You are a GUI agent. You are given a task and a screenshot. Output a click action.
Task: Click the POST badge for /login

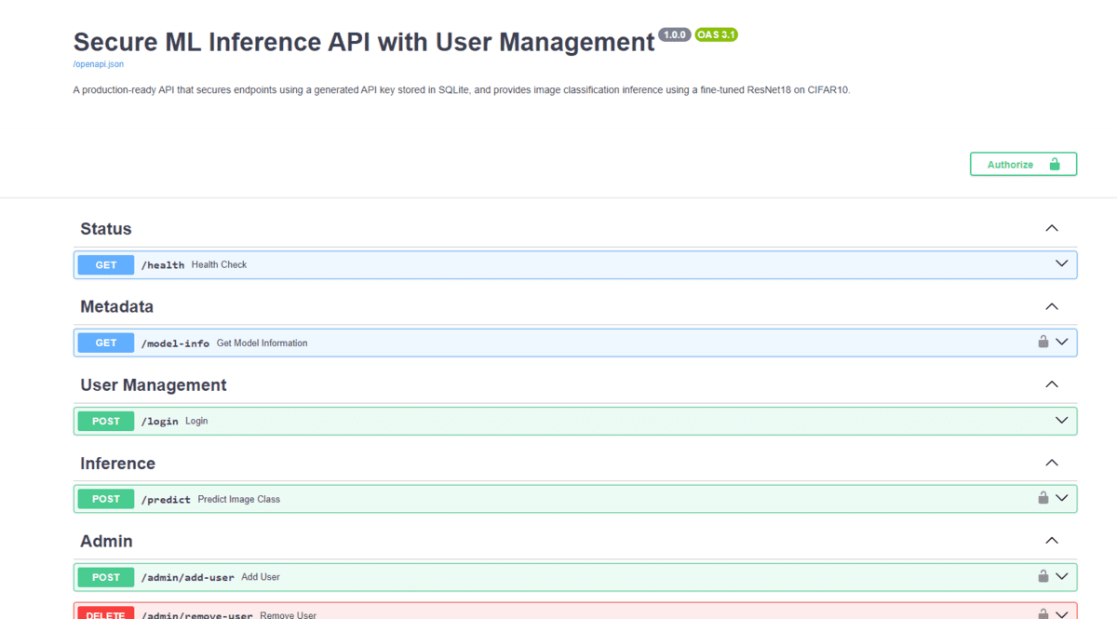106,421
